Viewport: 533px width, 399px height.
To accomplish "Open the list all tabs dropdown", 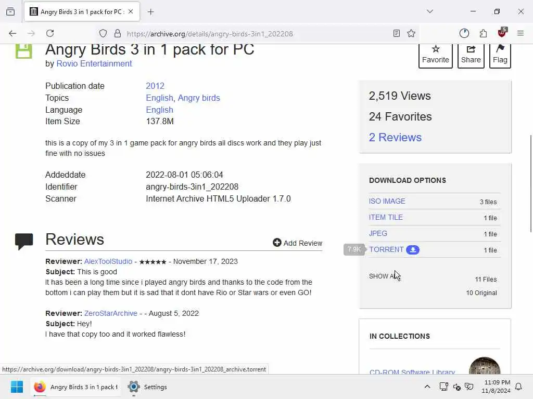I will 430,11.
